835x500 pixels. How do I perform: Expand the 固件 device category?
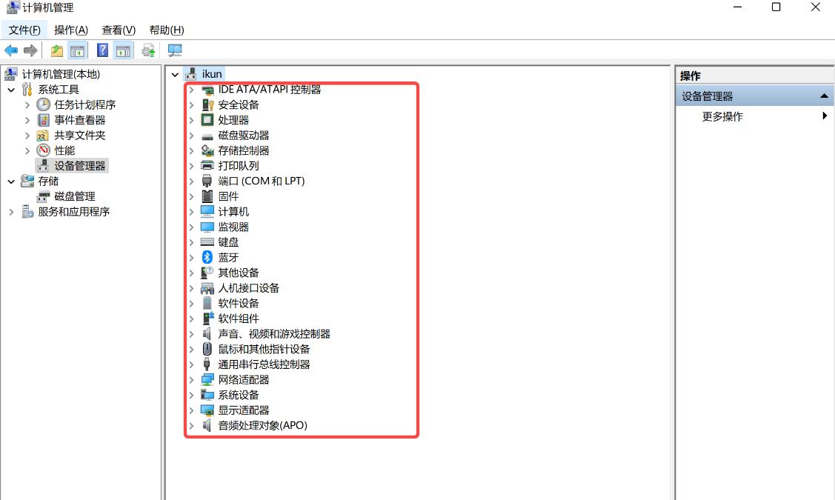(x=192, y=196)
